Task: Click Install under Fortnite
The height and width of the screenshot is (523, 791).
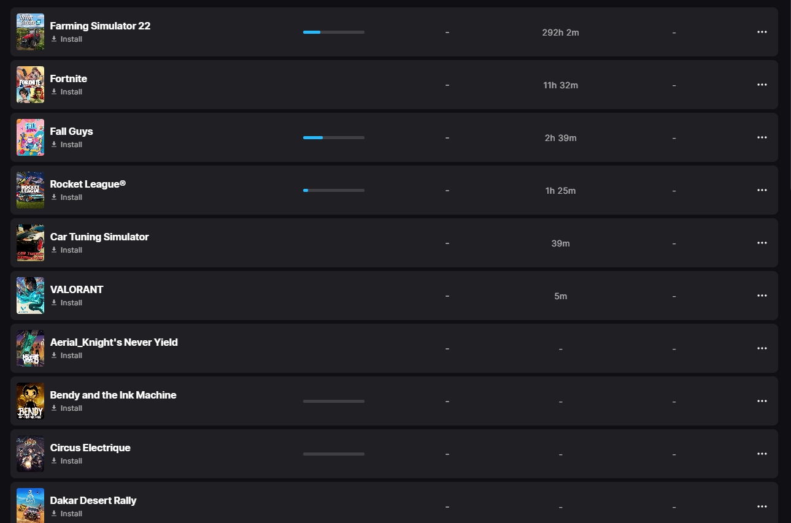Action: [66, 92]
